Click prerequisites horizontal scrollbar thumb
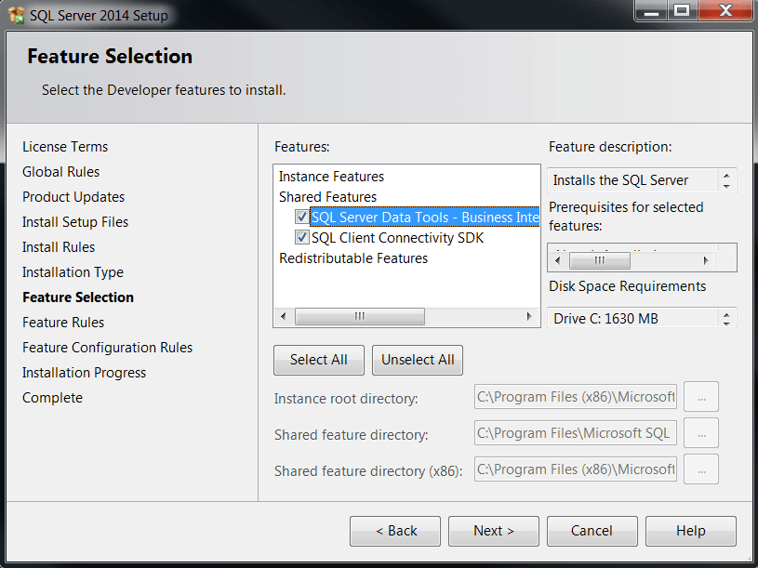Image resolution: width=758 pixels, height=568 pixels. click(600, 261)
